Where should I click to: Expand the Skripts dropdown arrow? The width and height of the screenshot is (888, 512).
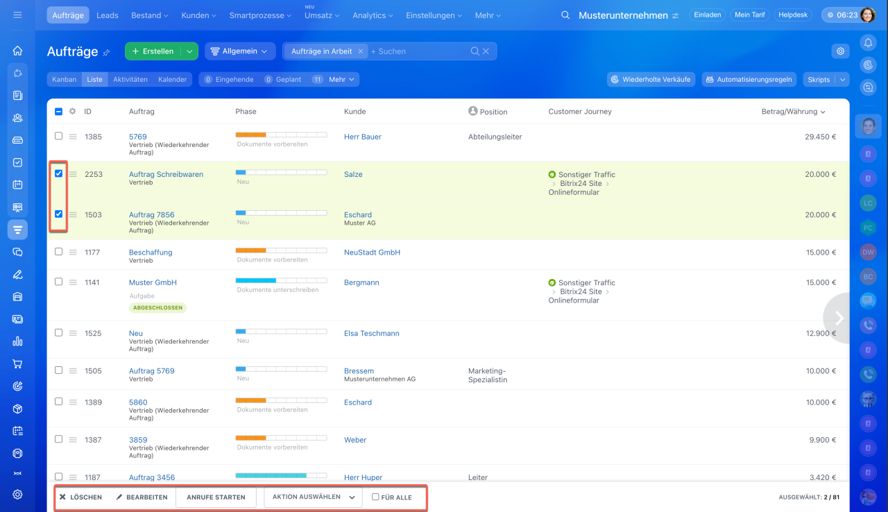842,80
